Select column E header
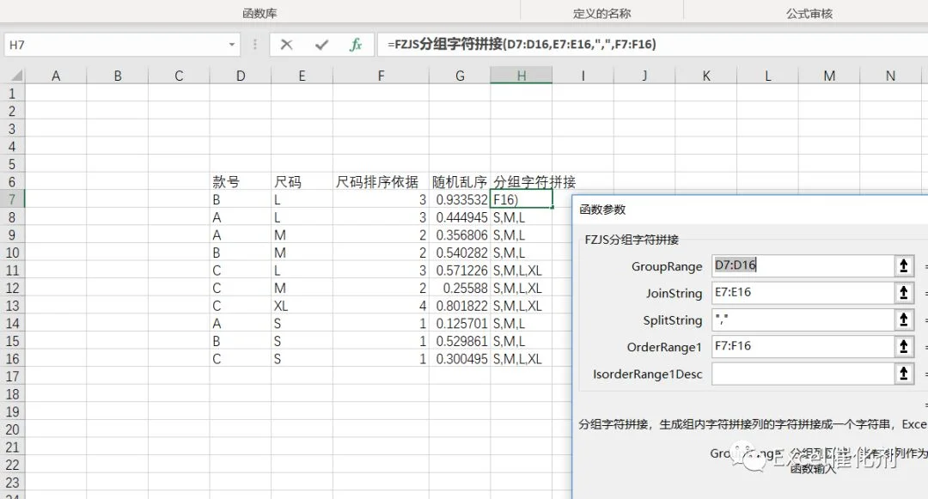Screen dimensions: 928x499 [302, 76]
